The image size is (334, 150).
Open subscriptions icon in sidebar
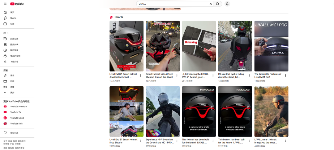(5, 24)
